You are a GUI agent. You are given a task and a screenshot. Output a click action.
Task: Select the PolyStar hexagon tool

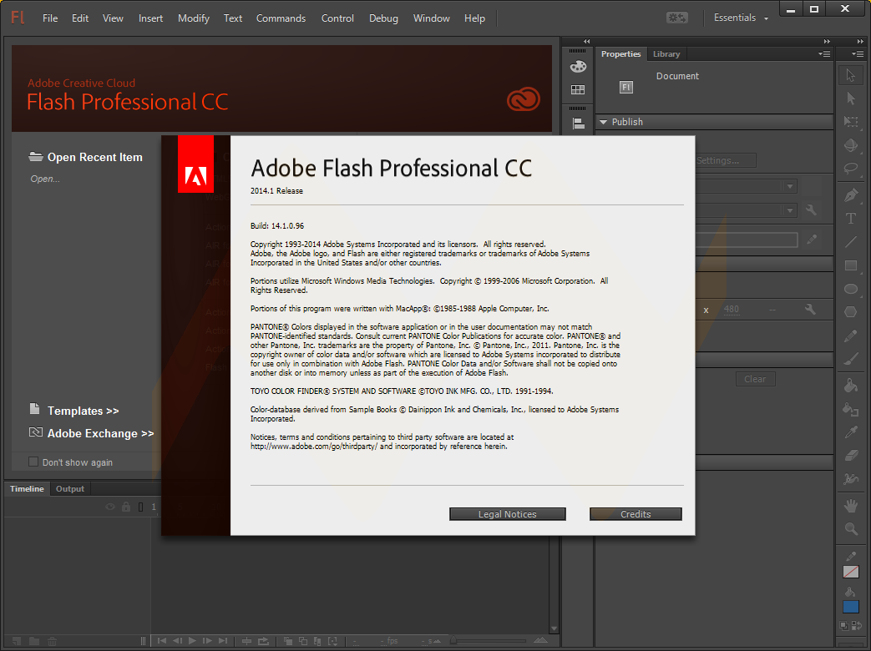(x=850, y=312)
